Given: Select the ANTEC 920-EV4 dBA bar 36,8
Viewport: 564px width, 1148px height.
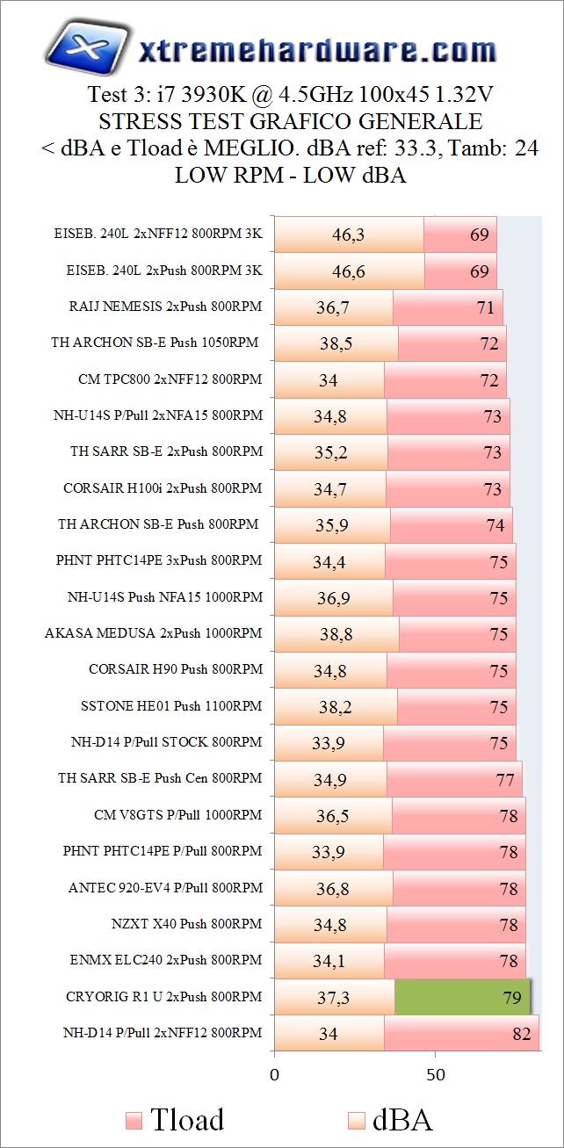Looking at the screenshot, I should 333,889.
